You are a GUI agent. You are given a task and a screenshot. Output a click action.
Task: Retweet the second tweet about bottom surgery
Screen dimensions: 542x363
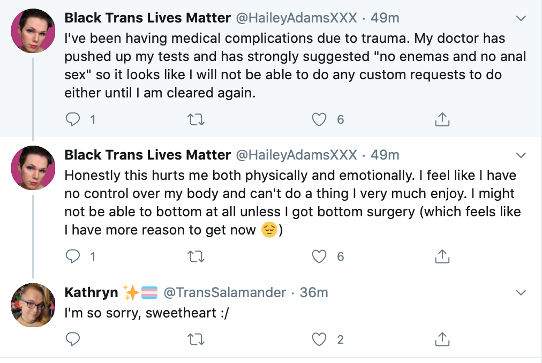tap(196, 257)
